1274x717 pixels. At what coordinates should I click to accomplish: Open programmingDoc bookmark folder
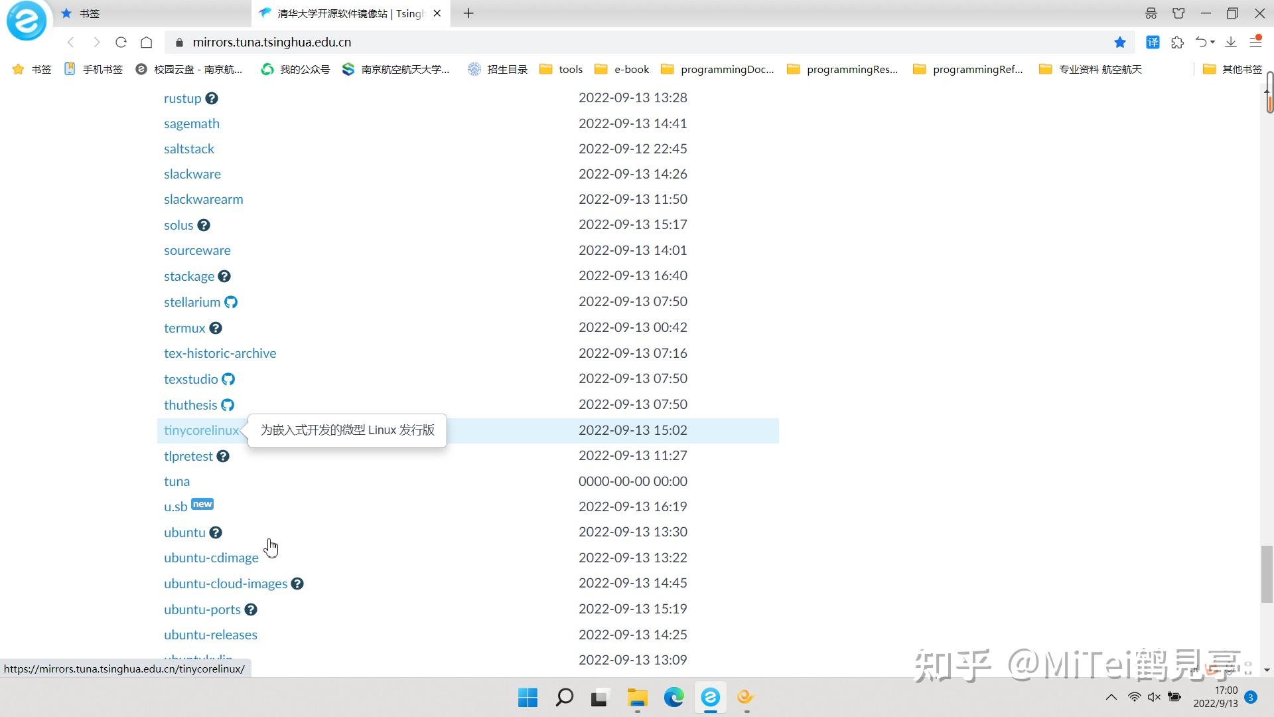[718, 69]
